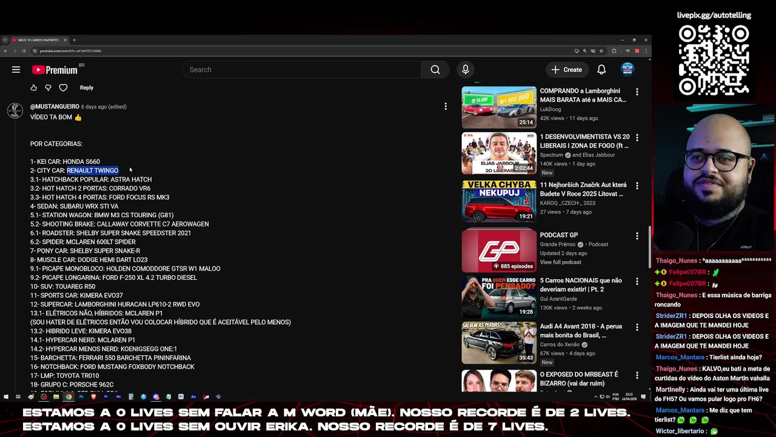
Task: Open @MUSTANGUEIRO channel link
Action: [55, 107]
